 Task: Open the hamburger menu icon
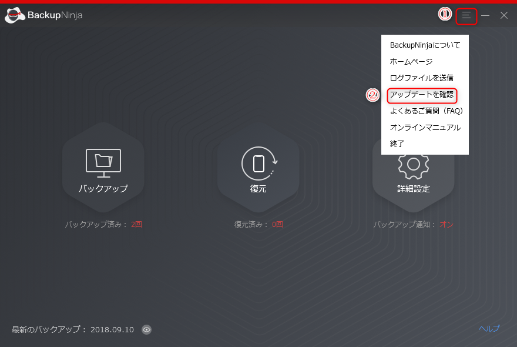coord(466,15)
